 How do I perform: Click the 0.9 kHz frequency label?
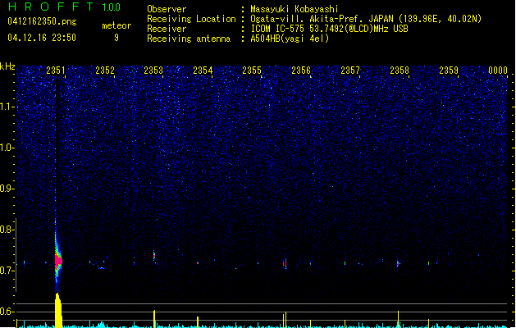coord(7,189)
